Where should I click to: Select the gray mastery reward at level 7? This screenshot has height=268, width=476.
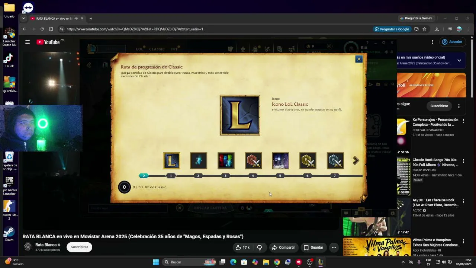[335, 161]
